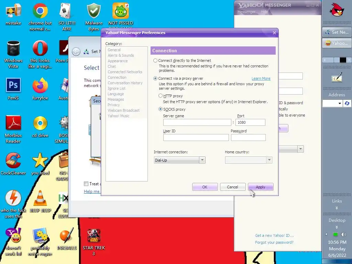This screenshot has height=264, width=352.
Task: Open the Messenger menu in Yahoo Messenger
Action: [x=246, y=12]
